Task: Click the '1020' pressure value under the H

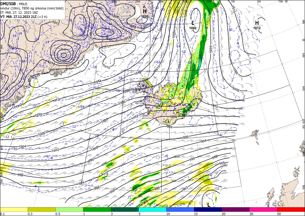Action: (x=145, y=16)
